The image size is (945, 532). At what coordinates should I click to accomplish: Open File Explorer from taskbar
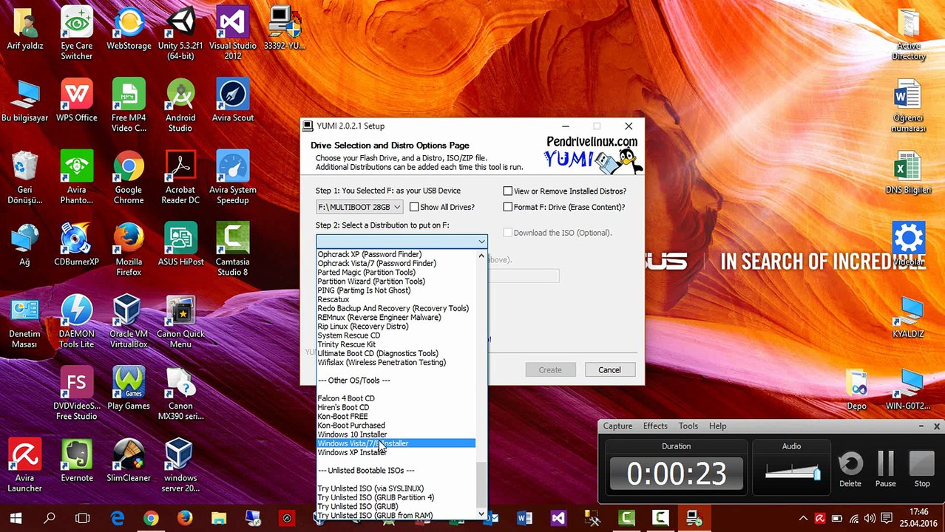[219, 518]
